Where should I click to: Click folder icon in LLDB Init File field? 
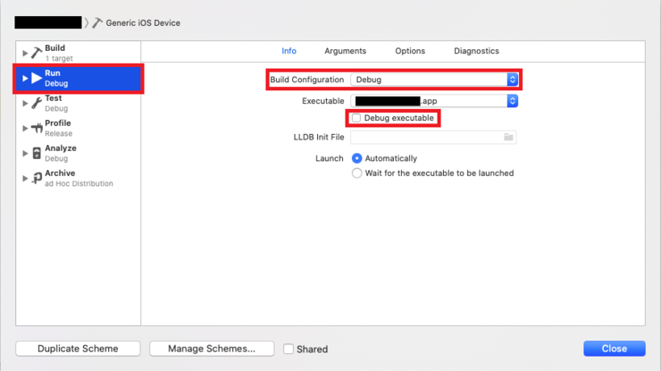[508, 138]
